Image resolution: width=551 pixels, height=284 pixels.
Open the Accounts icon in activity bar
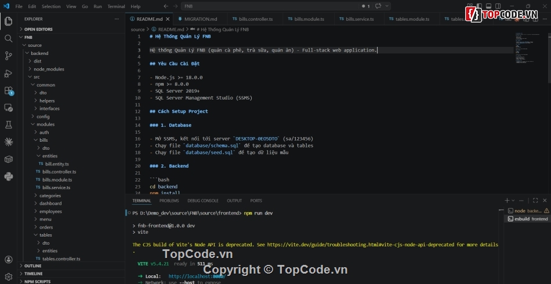click(x=8, y=260)
